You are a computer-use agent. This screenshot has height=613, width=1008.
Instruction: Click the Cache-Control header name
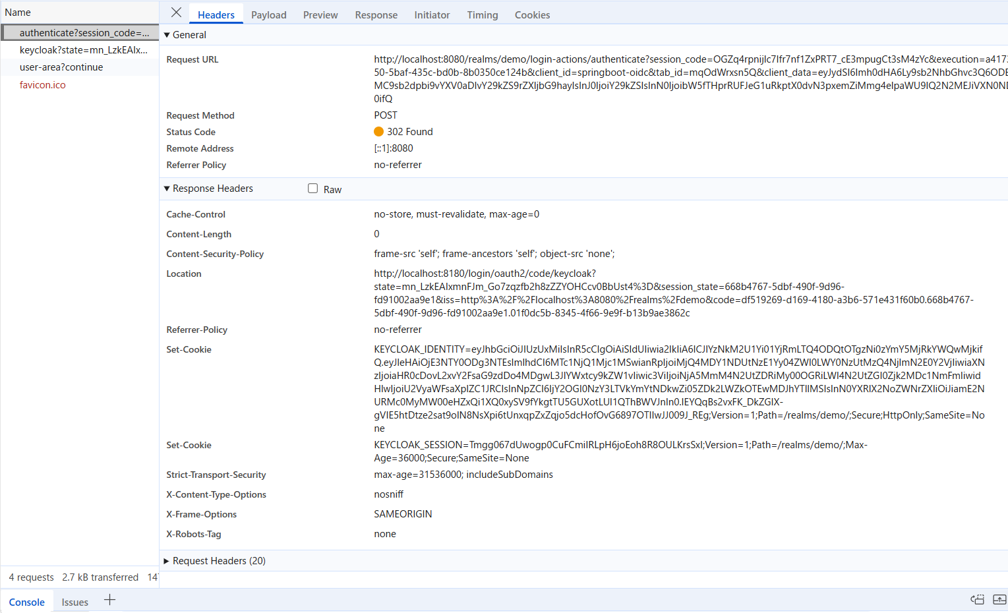[196, 214]
